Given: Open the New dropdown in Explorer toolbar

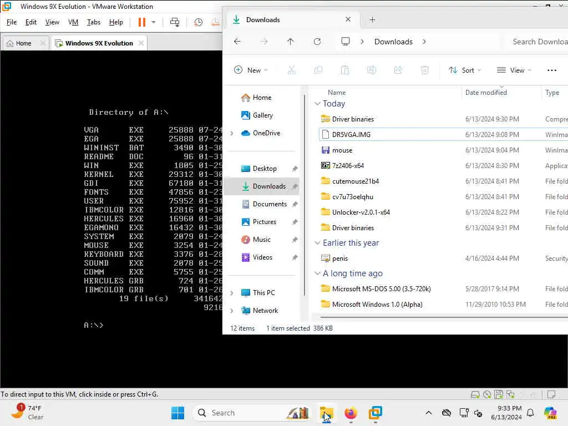Looking at the screenshot, I should (x=251, y=70).
